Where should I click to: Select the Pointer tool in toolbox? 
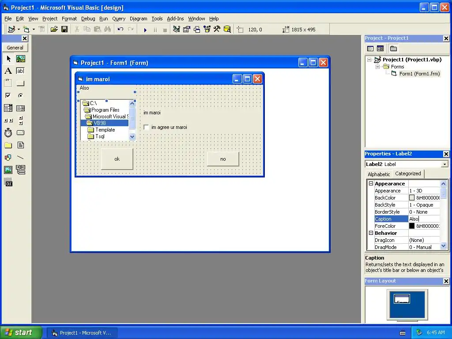pos(8,59)
